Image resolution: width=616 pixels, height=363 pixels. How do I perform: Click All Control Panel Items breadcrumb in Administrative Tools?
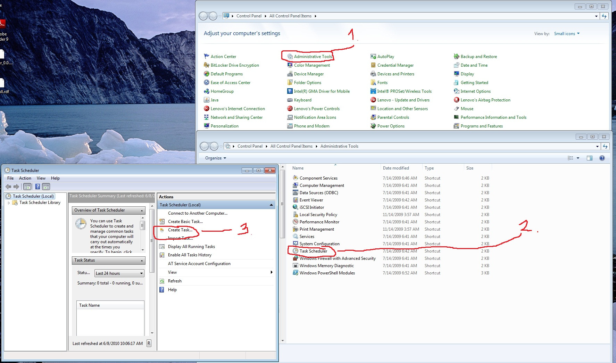pos(291,146)
